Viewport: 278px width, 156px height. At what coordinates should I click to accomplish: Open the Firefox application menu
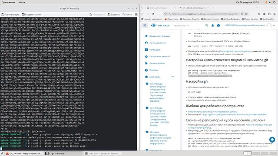275,14
